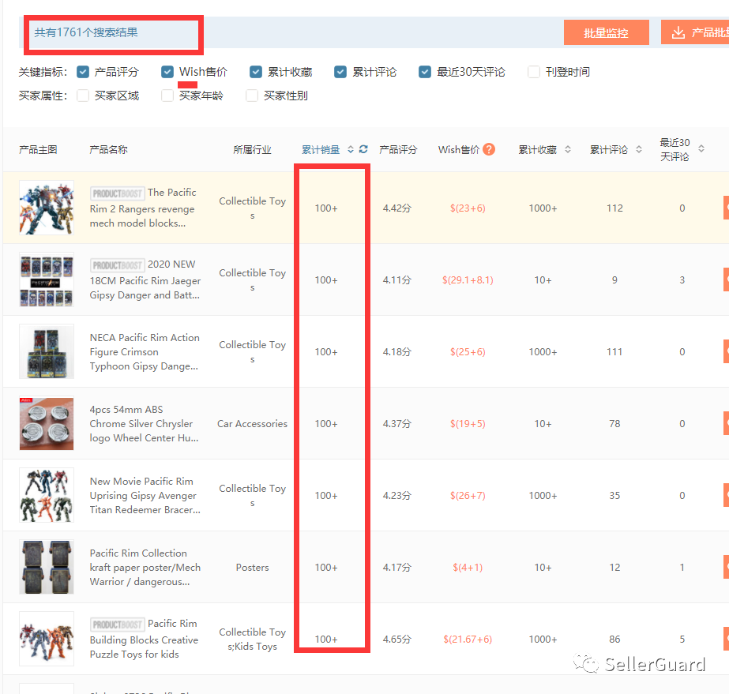729x694 pixels.
Task: Uncheck the 累计收藏 checkbox
Action: tap(256, 72)
